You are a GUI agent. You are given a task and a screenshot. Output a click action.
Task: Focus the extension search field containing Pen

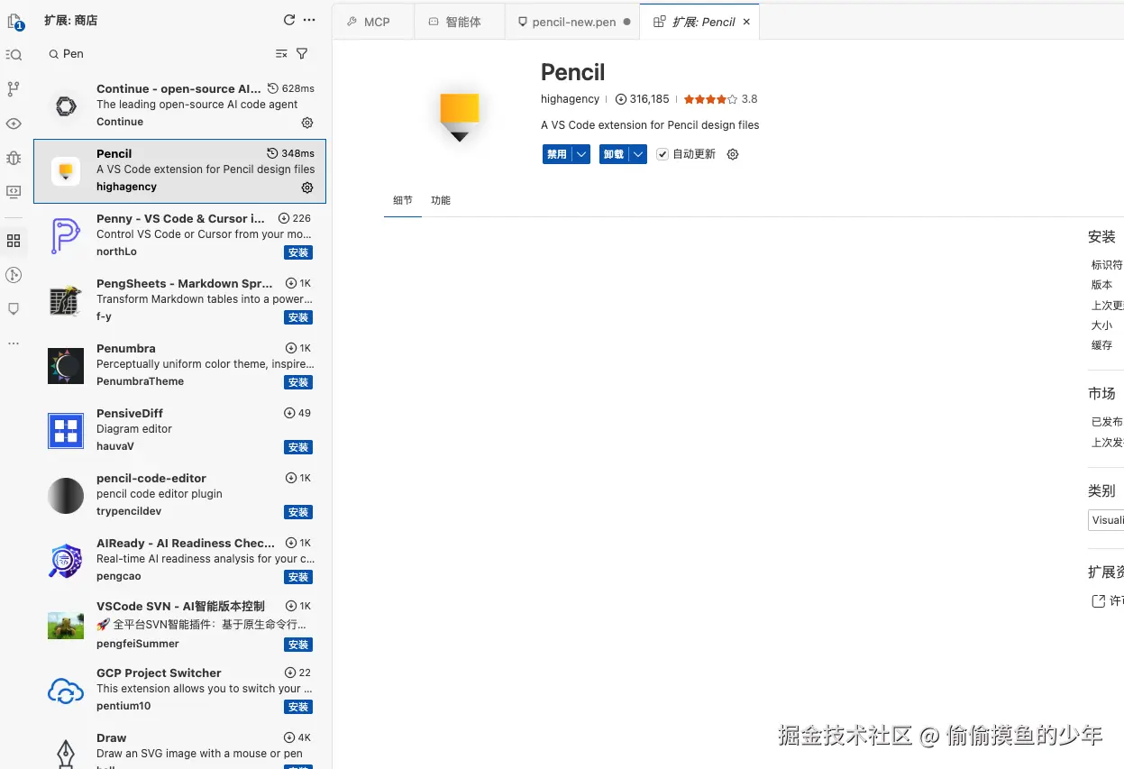(x=158, y=54)
